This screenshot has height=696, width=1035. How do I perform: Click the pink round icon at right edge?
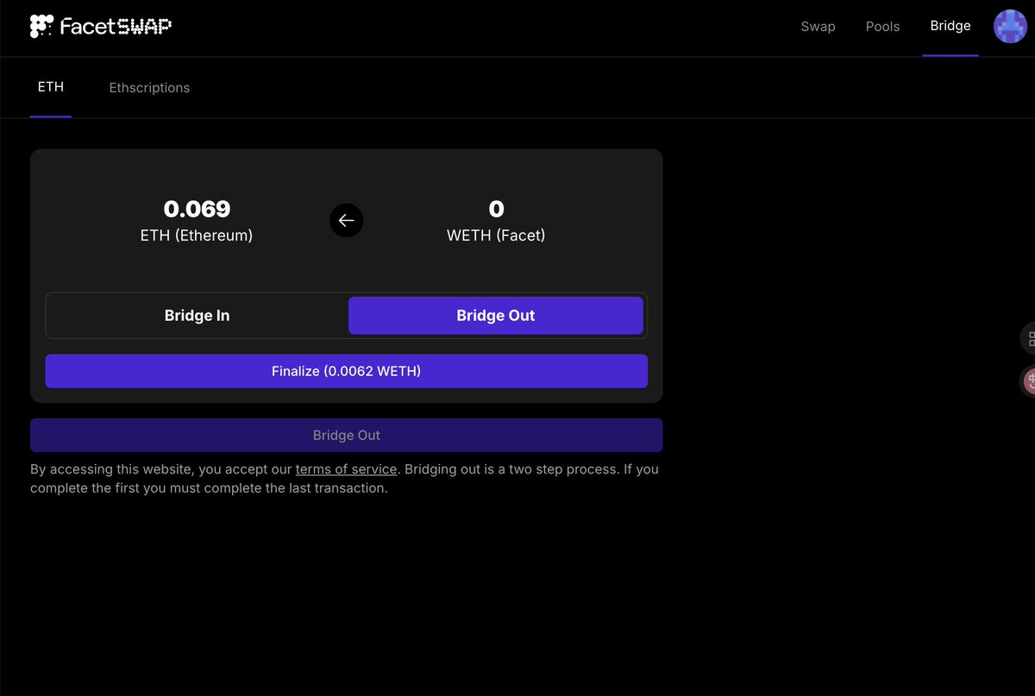click(1028, 380)
